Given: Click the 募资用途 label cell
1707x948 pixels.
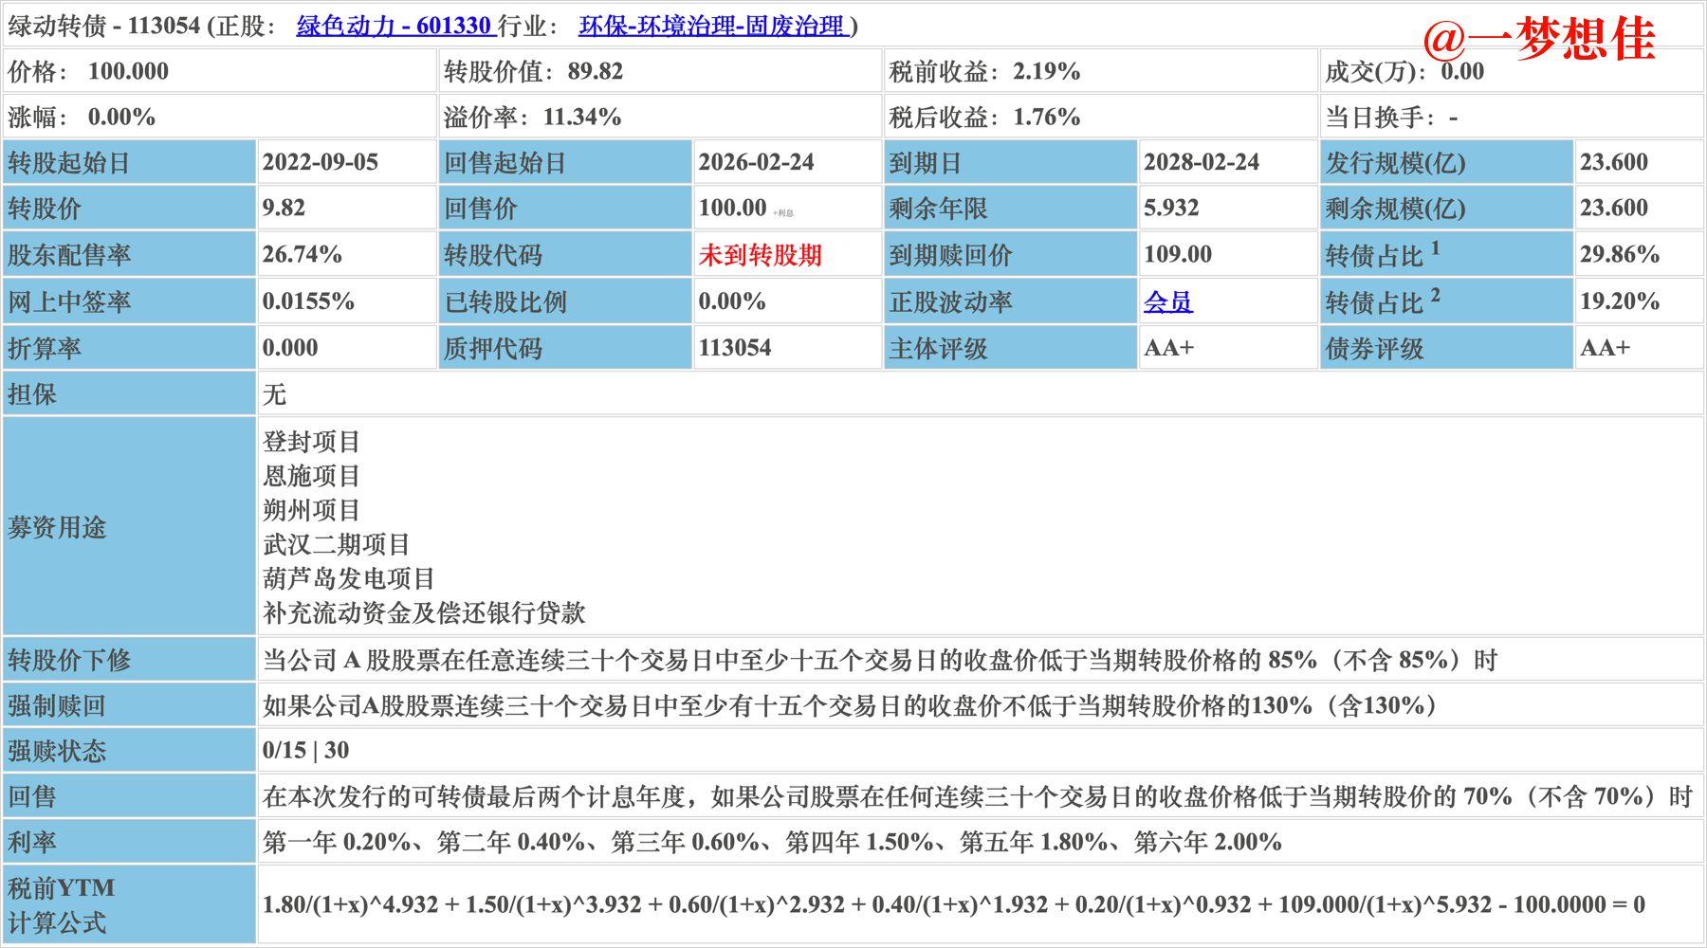Looking at the screenshot, I should click(x=129, y=527).
